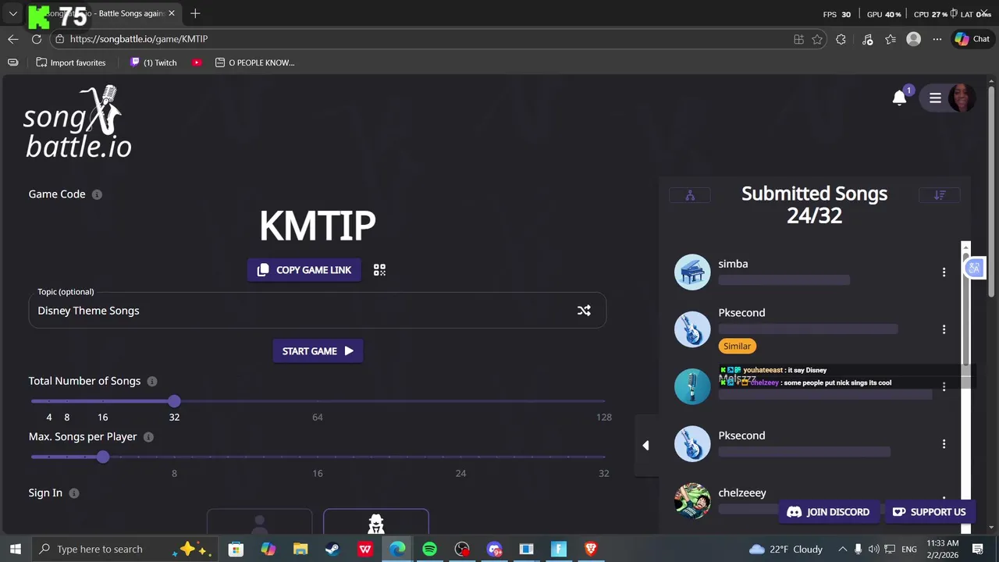Join the Discord server
Viewport: 999px width, 562px height.
pos(829,512)
